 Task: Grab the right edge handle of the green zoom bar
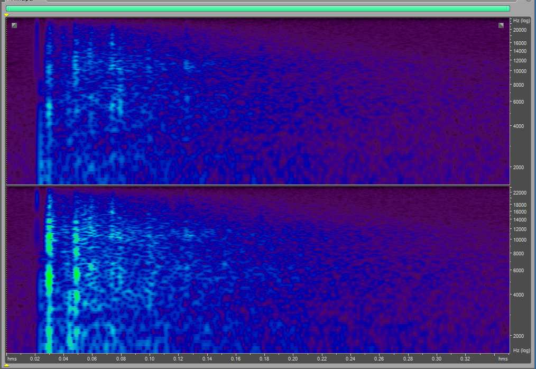[x=509, y=8]
